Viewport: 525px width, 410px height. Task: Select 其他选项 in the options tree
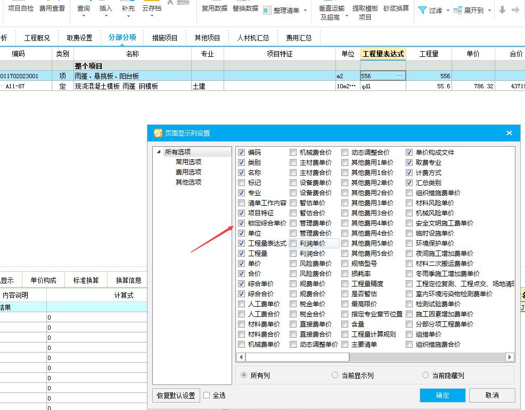(x=188, y=182)
